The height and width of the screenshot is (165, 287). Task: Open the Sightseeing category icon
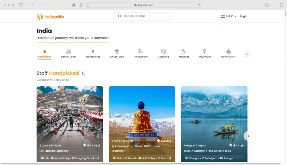point(92,52)
